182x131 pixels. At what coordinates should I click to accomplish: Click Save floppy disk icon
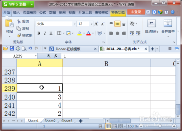click(12, 48)
